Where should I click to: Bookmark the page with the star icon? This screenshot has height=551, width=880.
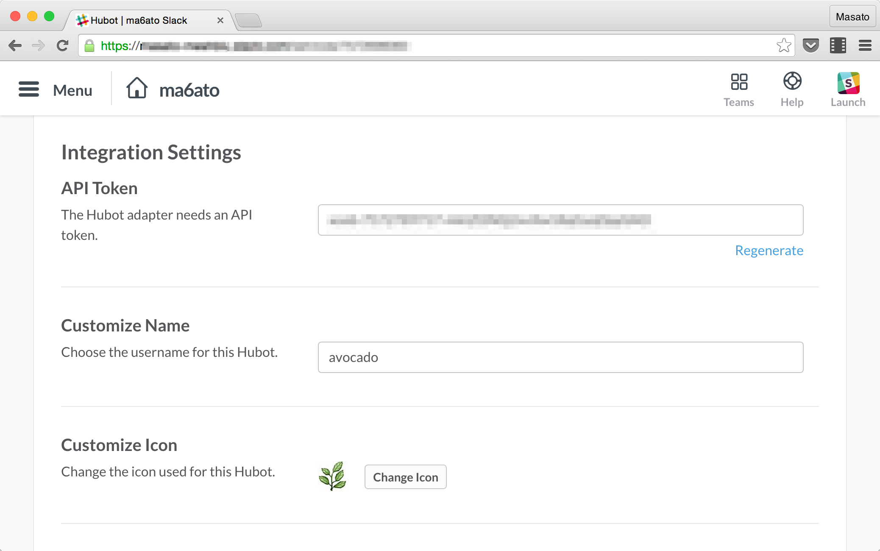[783, 45]
